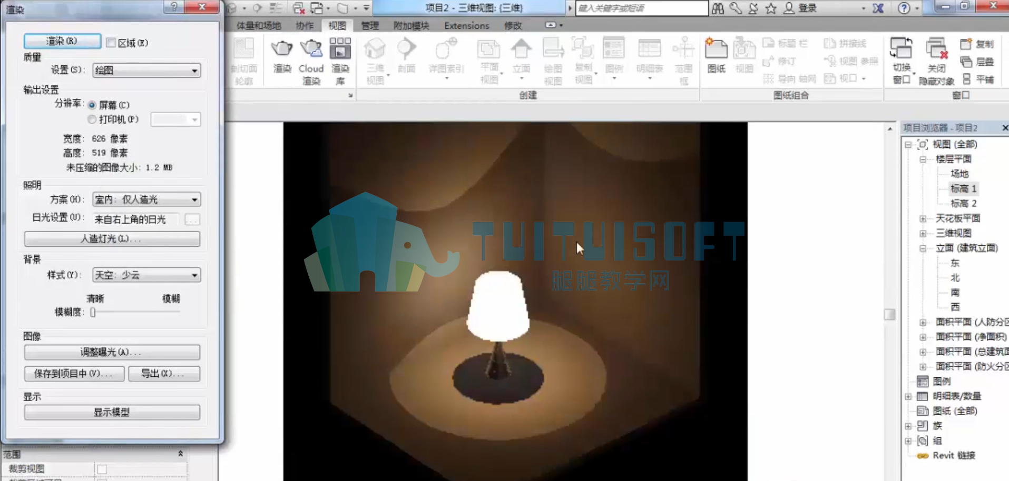Expand the 天花板平面 tree node
Screen dimensions: 1009x481
923,218
